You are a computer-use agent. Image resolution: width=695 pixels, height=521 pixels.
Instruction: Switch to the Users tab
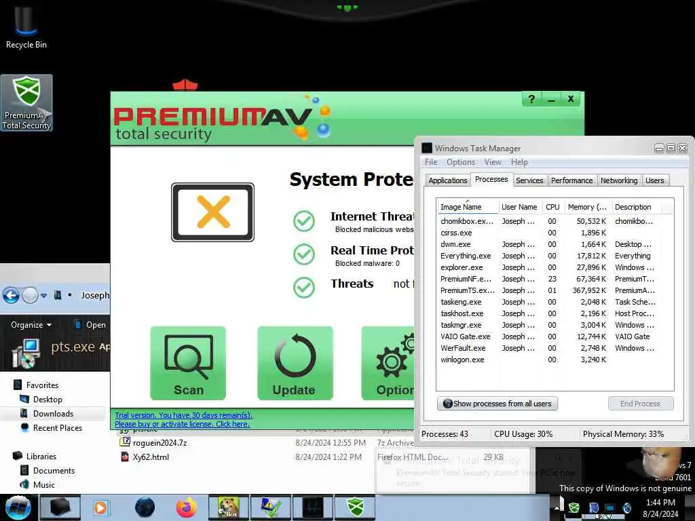[655, 180]
